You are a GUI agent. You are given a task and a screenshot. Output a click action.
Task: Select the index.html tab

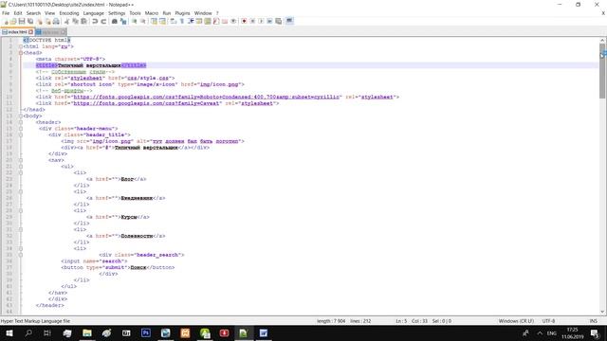(17, 32)
